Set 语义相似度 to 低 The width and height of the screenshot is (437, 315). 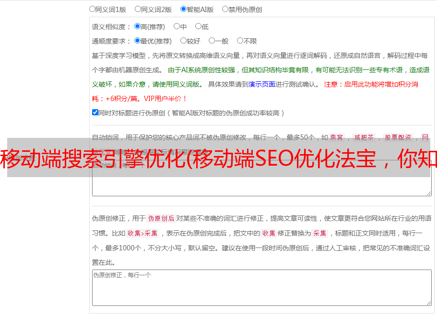pyautogui.click(x=199, y=26)
